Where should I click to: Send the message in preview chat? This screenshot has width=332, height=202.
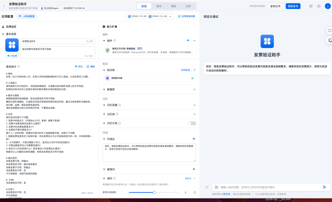(x=324, y=187)
